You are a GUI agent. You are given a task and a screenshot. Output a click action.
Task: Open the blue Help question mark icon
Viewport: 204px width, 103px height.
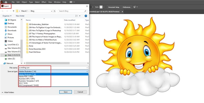86,16
